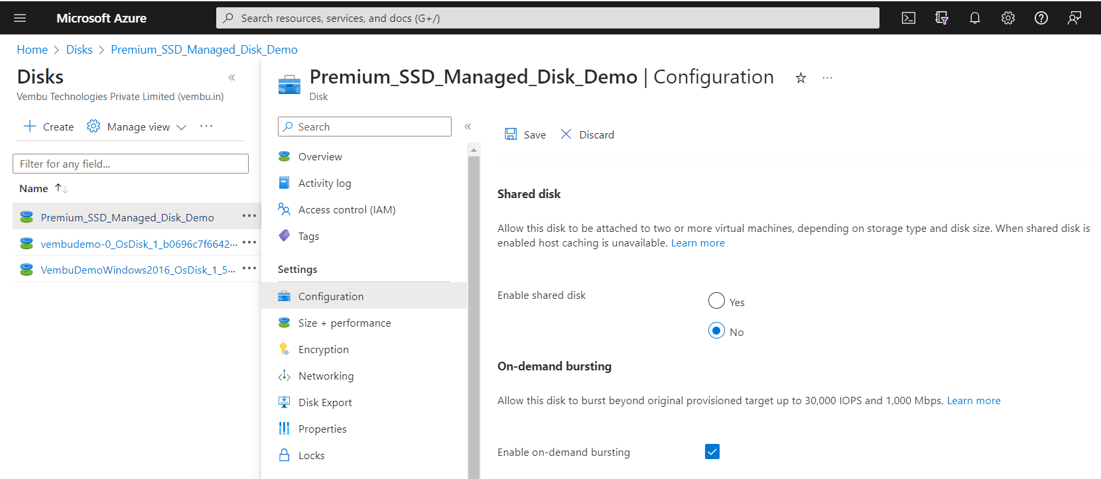Discard configuration changes
Screen dimensions: 1101x479
588,134
